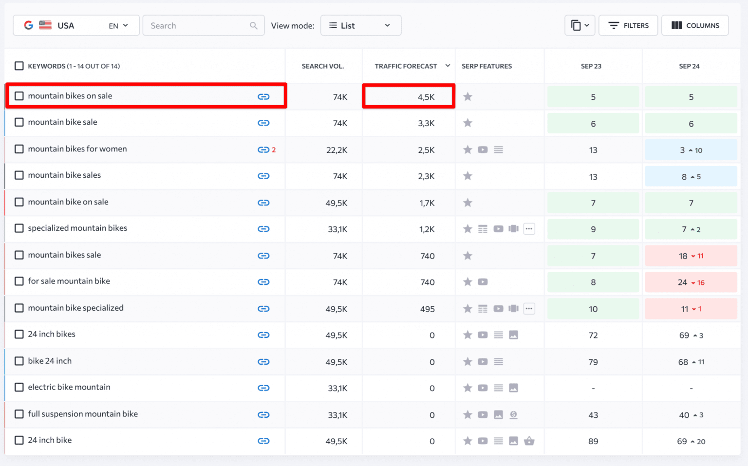Click the magnifier icon in the search box
This screenshot has height=466, width=748.
point(254,25)
